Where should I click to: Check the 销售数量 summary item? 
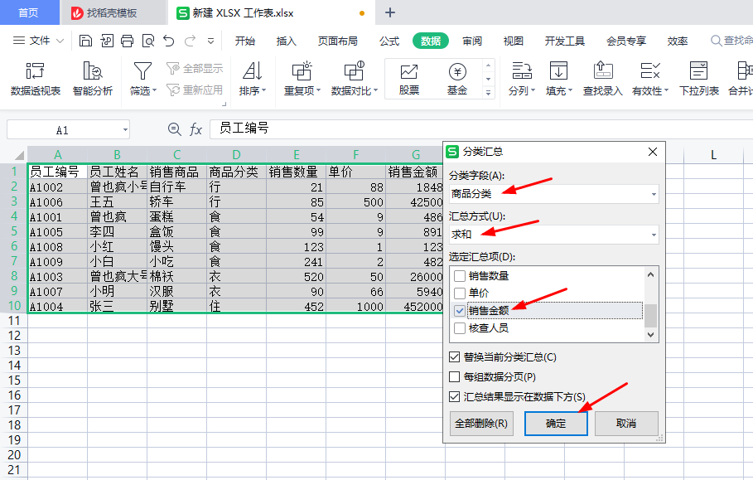[x=460, y=276]
